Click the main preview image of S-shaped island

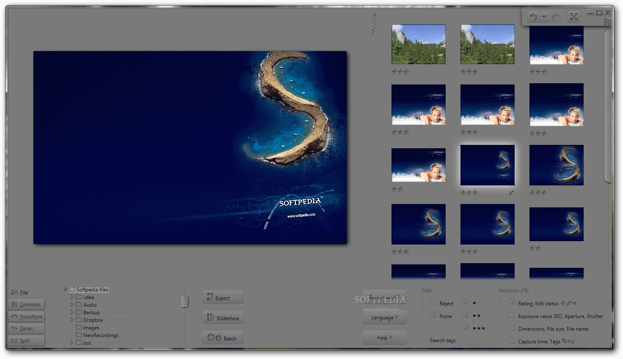click(x=190, y=147)
